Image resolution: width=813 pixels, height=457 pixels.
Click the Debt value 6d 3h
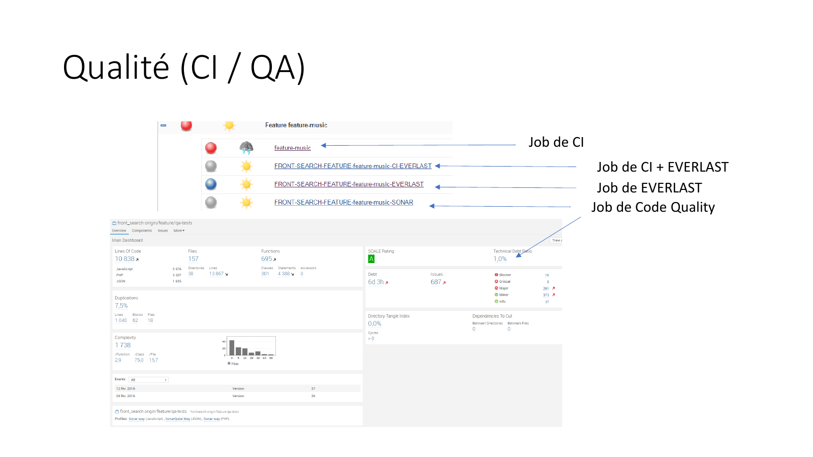tap(376, 282)
